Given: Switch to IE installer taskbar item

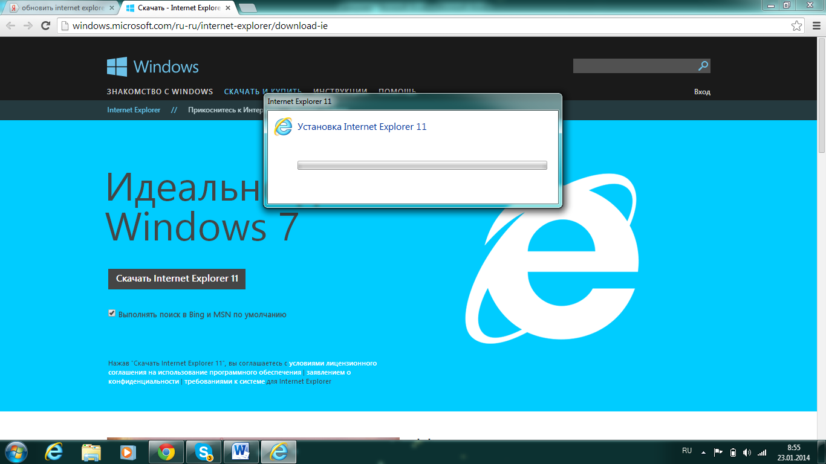Looking at the screenshot, I should [279, 452].
